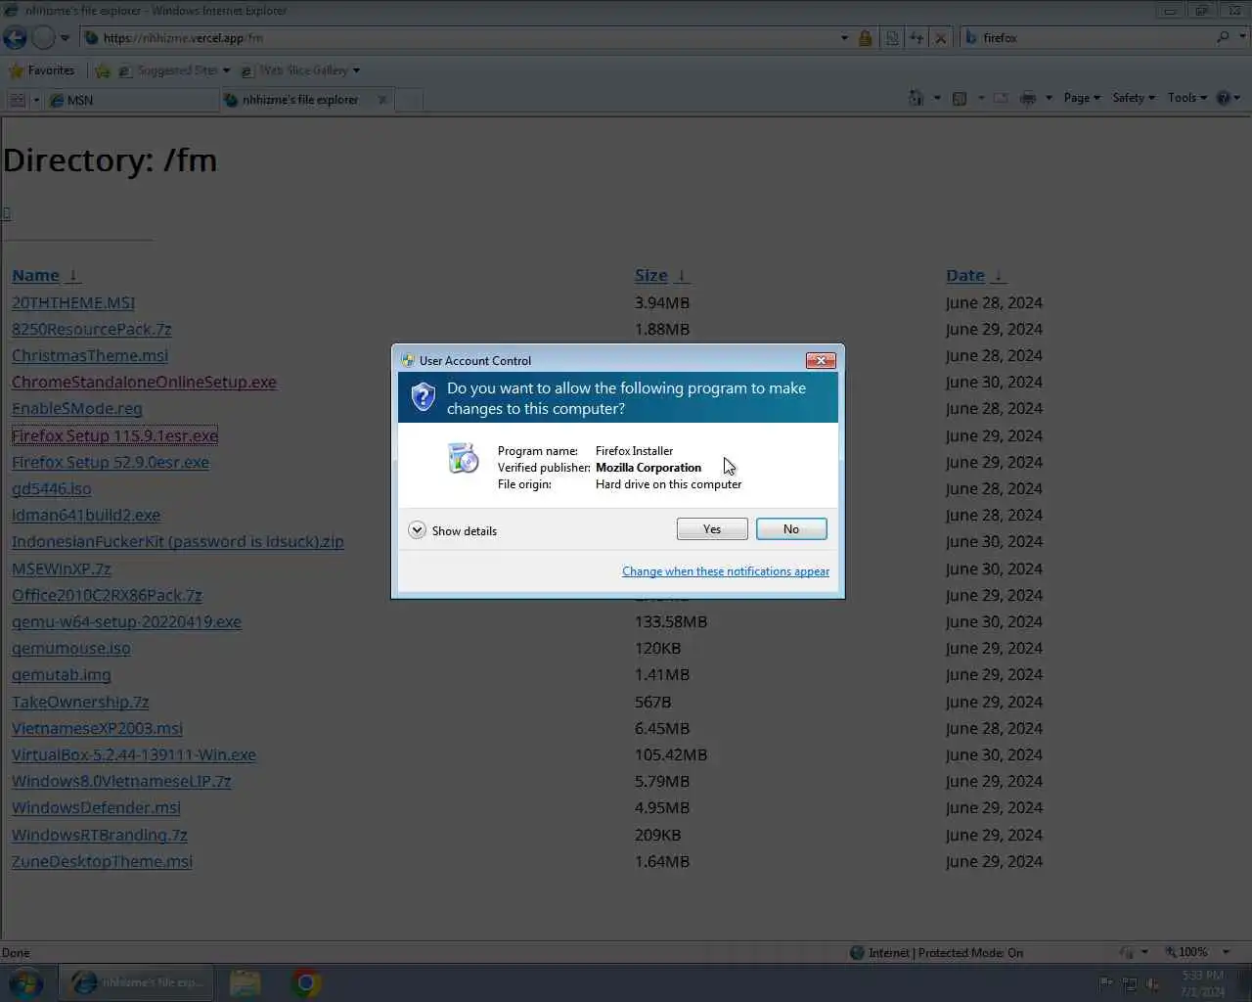This screenshot has height=1002, width=1252.
Task: Open the Web Slice Gallery link
Action: (x=300, y=70)
